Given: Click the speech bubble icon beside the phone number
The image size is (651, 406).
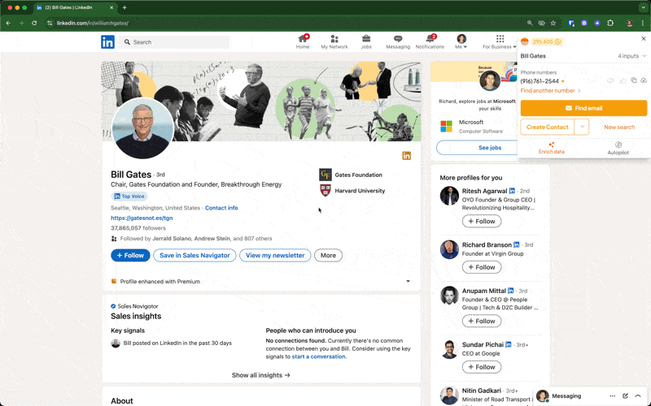Looking at the screenshot, I should [x=609, y=80].
